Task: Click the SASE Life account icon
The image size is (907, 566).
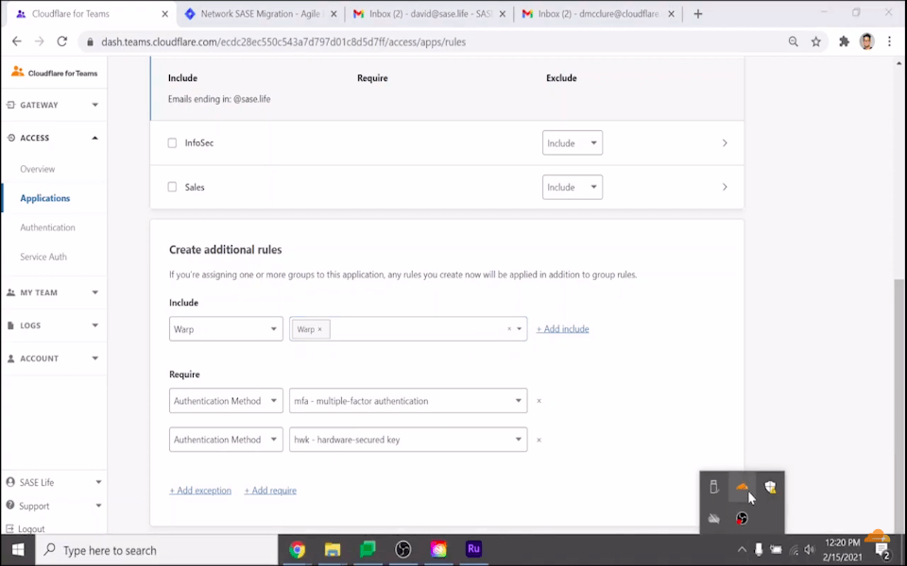Action: point(10,482)
